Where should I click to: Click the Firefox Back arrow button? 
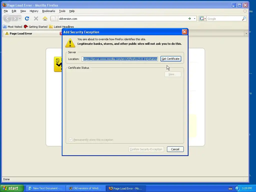point(7,18)
